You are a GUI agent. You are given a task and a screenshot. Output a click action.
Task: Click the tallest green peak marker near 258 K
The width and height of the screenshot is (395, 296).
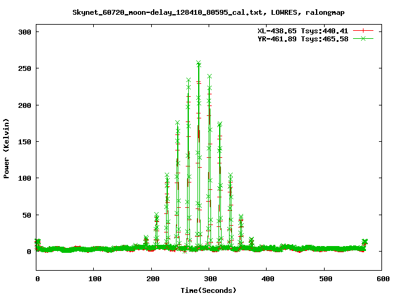coord(199,63)
